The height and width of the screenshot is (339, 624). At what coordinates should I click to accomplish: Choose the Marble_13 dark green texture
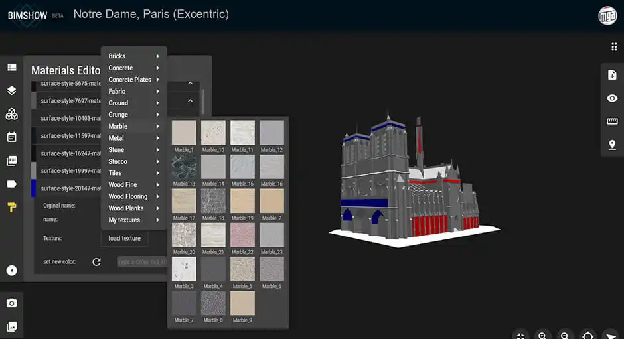[184, 167]
